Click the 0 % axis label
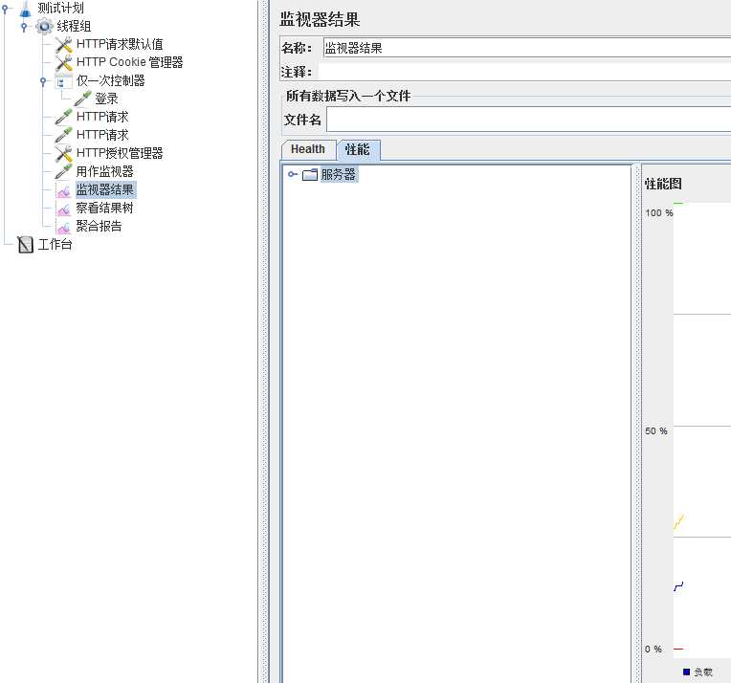This screenshot has width=731, height=683. 653,649
